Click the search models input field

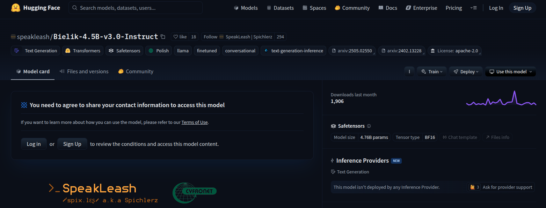(136, 8)
